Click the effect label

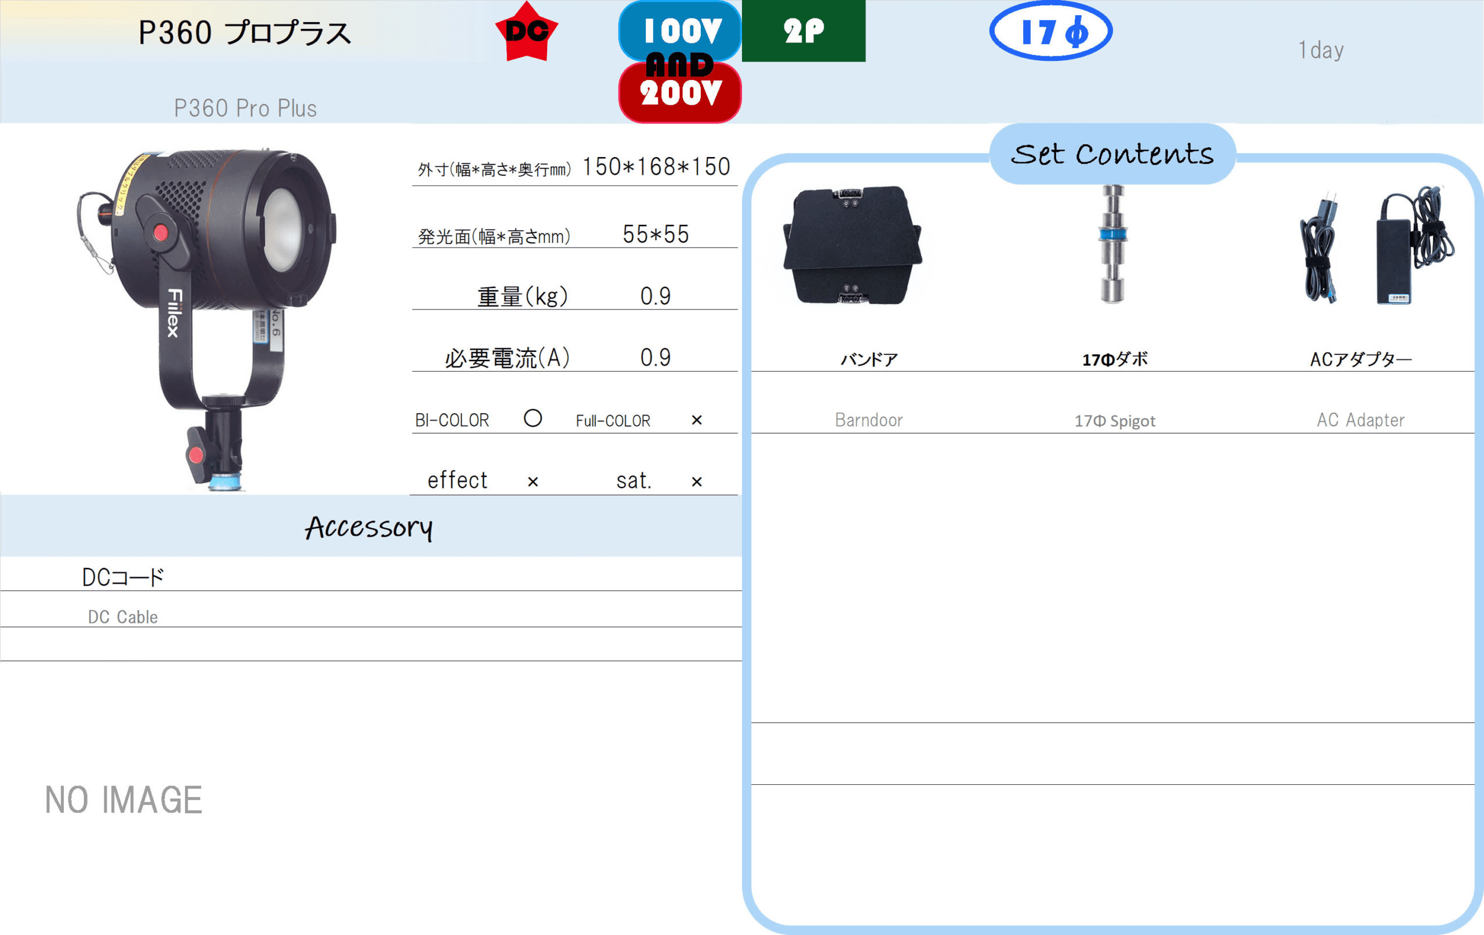457,480
